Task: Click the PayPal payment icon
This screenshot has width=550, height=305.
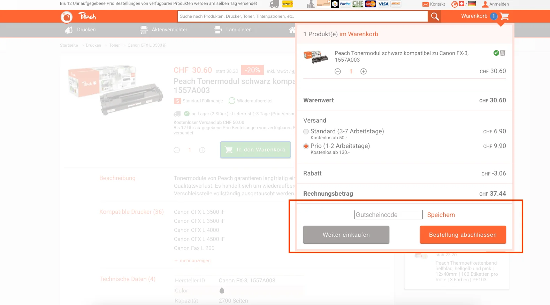Action: (x=345, y=4)
